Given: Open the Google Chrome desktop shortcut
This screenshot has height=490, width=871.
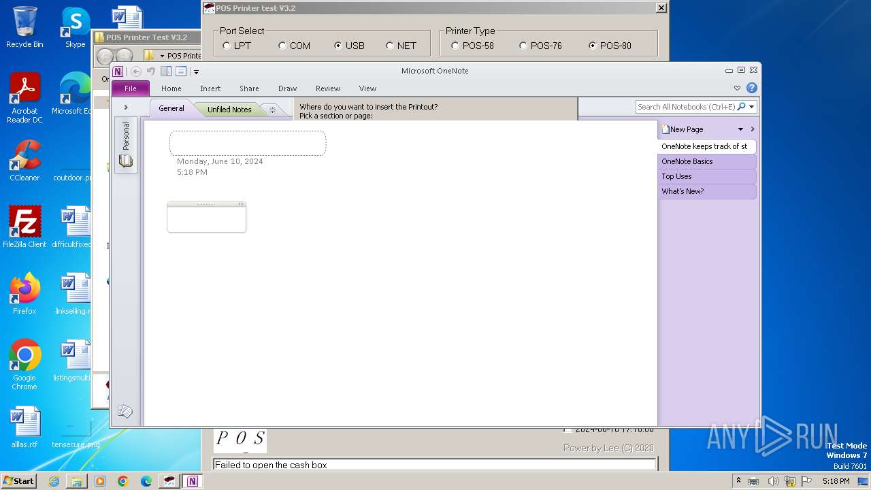Looking at the screenshot, I should 24,364.
